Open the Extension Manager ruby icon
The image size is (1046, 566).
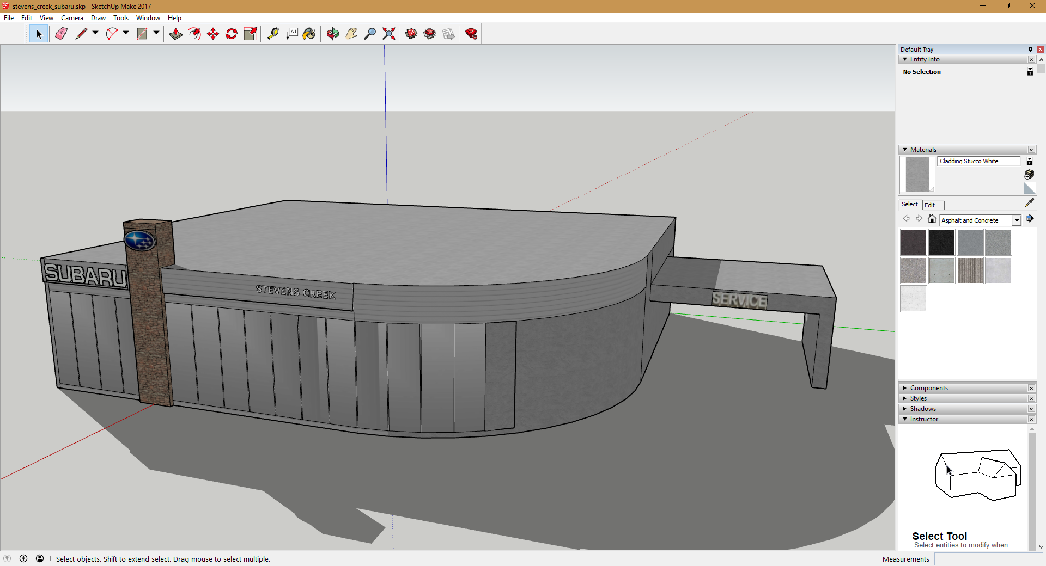point(471,34)
